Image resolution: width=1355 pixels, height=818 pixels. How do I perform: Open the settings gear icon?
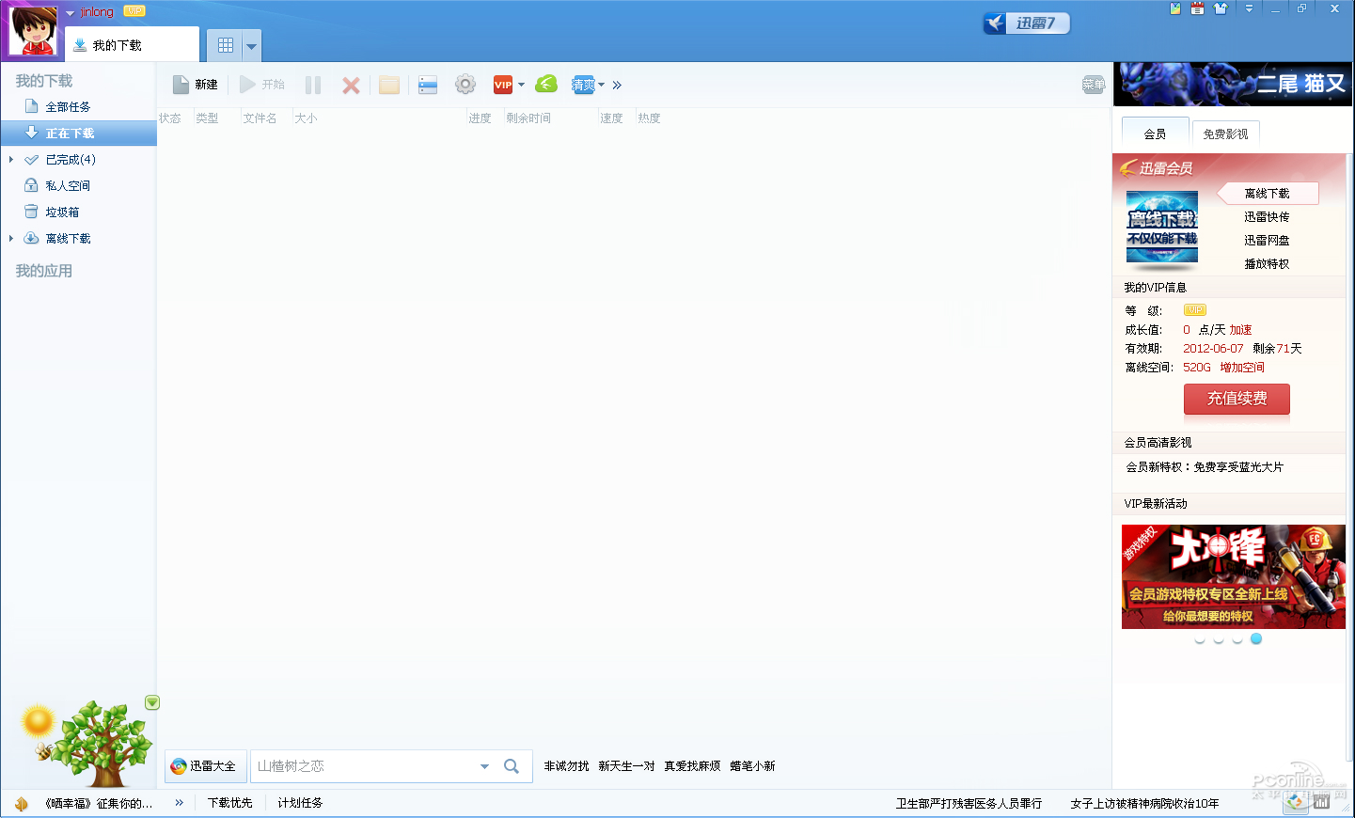coord(465,85)
